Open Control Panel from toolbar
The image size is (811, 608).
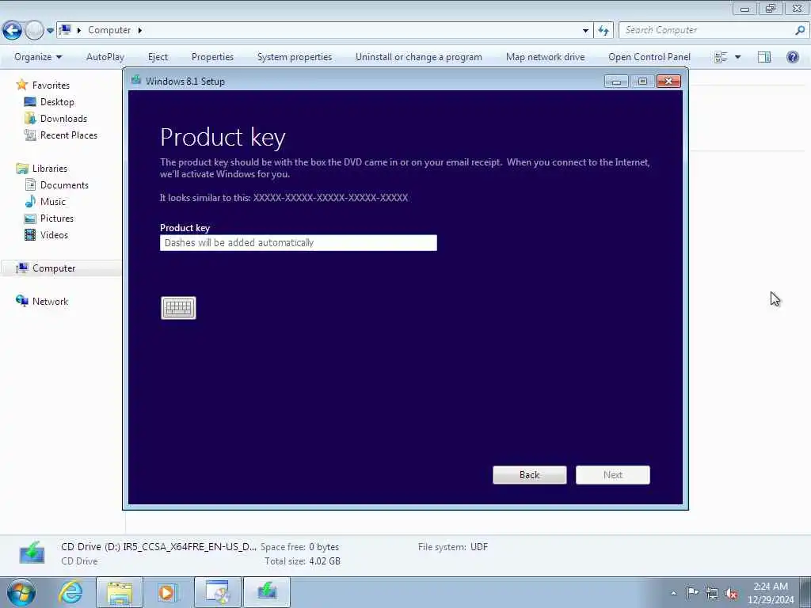tap(649, 57)
